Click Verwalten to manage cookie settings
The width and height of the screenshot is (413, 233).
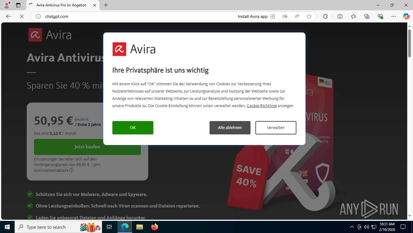pos(276,128)
